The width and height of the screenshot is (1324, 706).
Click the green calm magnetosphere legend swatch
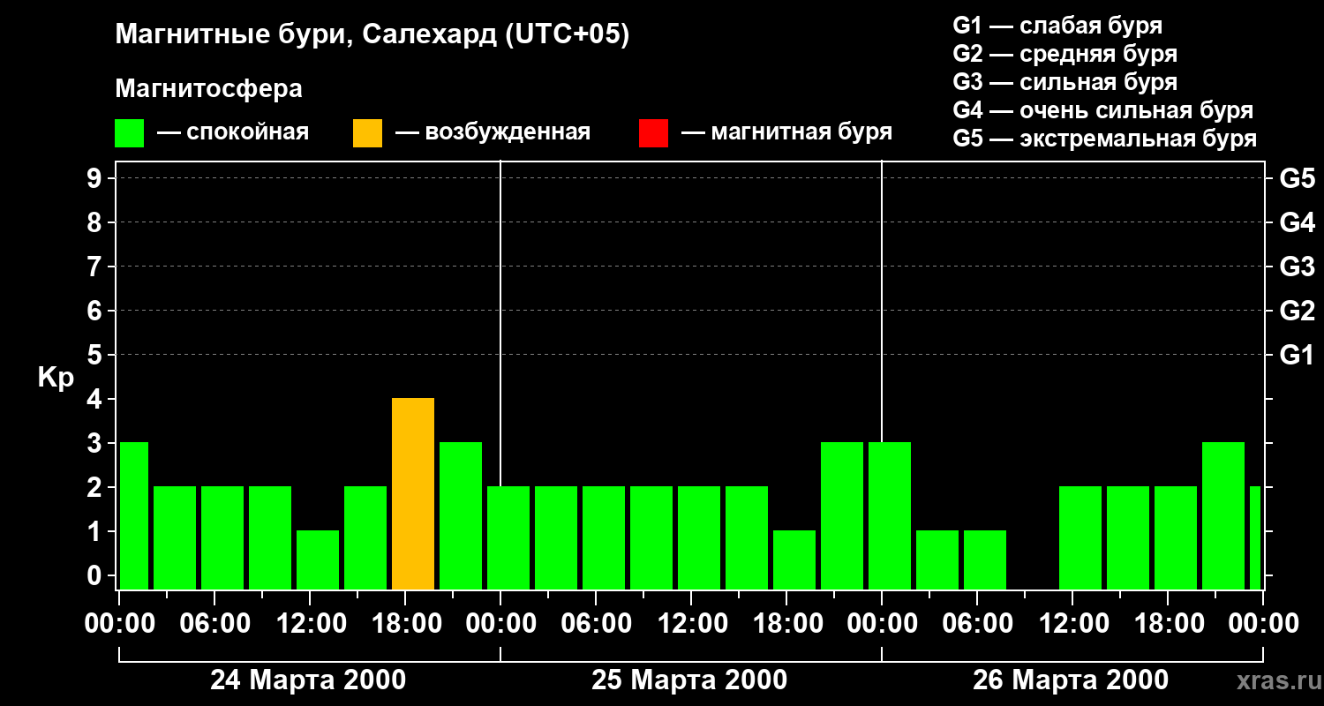coord(130,133)
